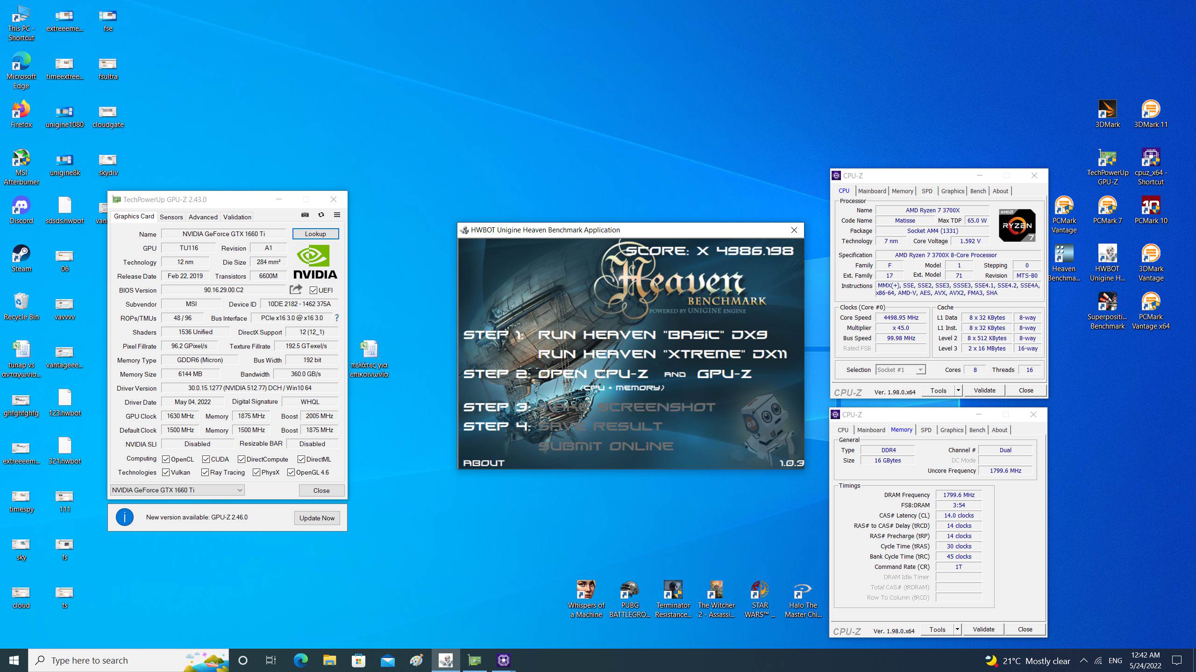Click the GPU-Z refresh icon

(321, 215)
